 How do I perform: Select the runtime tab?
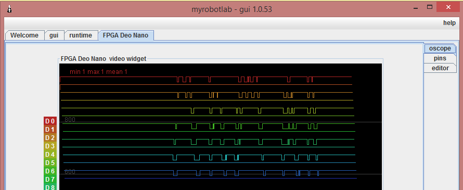pos(81,35)
